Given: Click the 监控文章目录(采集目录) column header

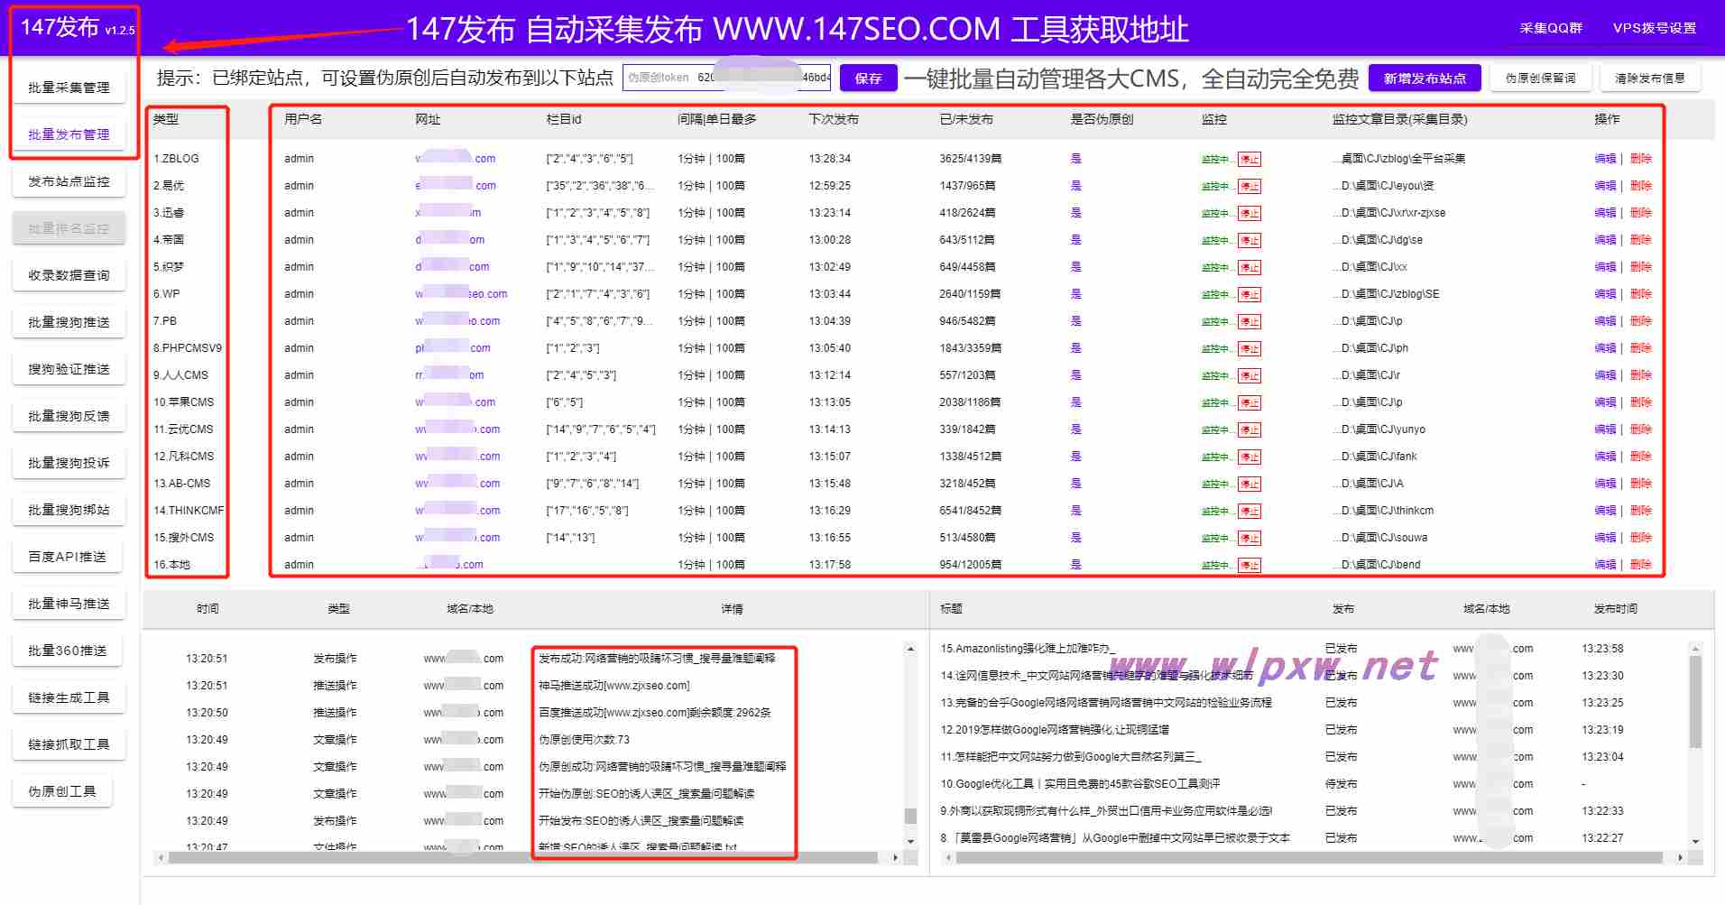Looking at the screenshot, I should coord(1400,119).
